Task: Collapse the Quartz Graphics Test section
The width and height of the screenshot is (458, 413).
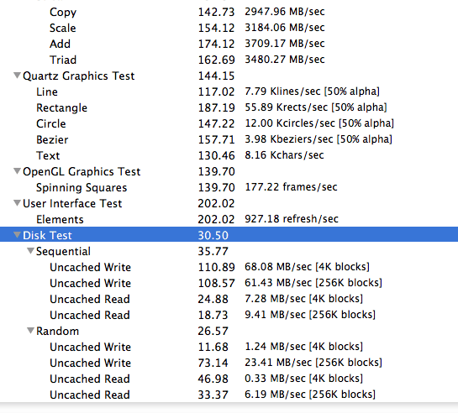Action: 18,76
